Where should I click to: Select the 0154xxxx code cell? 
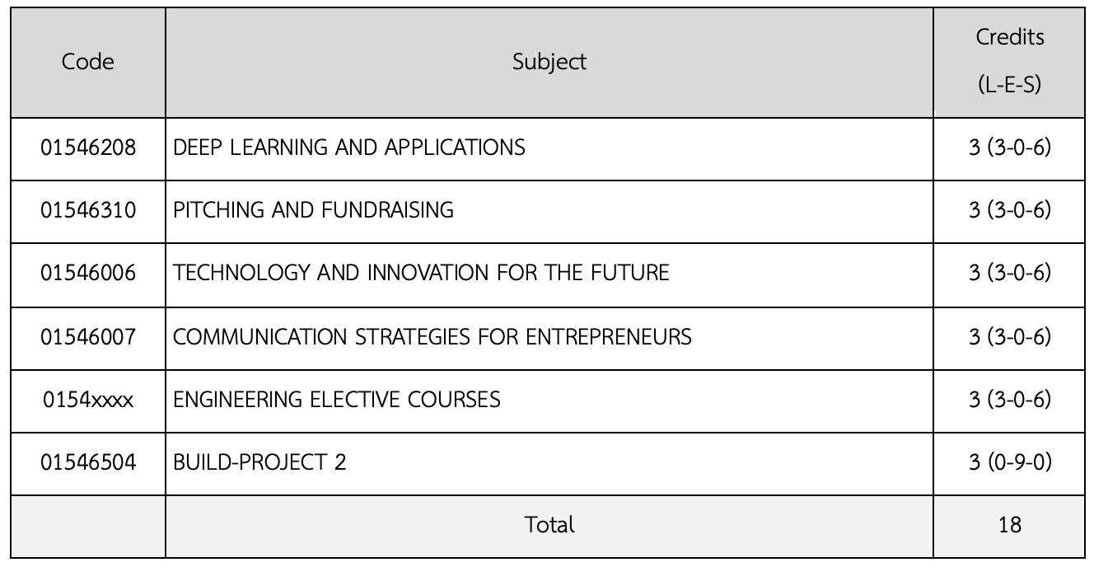click(87, 400)
